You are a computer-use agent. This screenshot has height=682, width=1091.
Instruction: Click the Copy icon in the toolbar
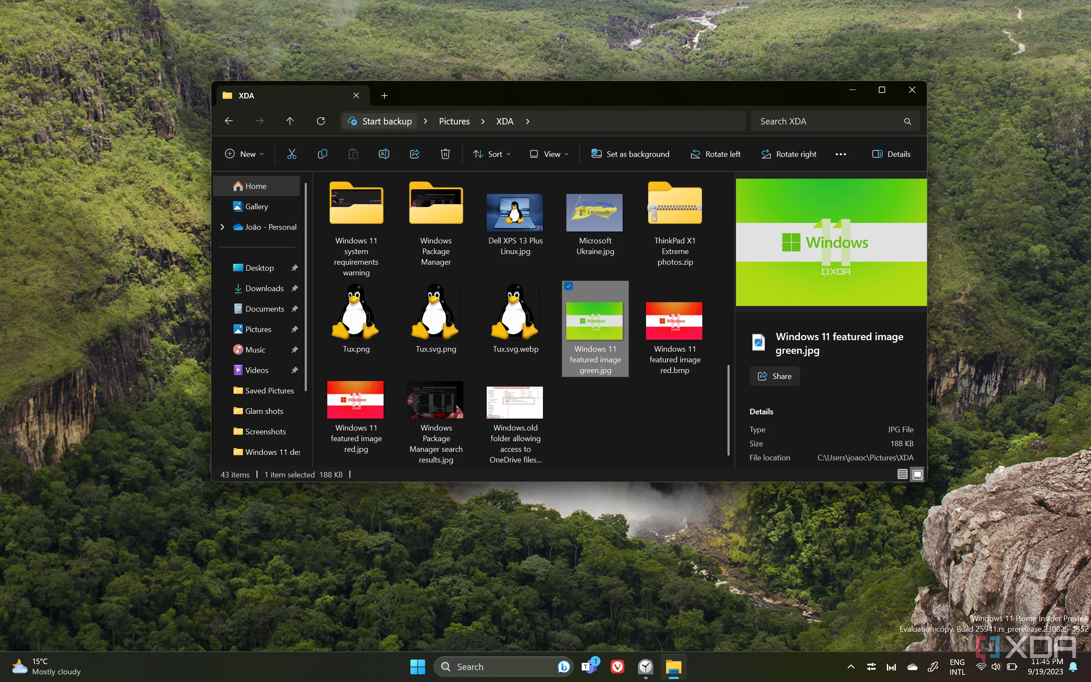pyautogui.click(x=322, y=154)
